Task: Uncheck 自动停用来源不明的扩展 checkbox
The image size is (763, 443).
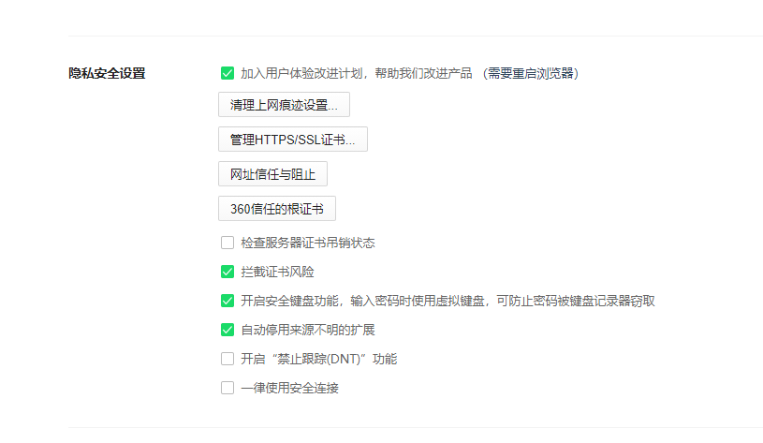Action: click(x=227, y=330)
